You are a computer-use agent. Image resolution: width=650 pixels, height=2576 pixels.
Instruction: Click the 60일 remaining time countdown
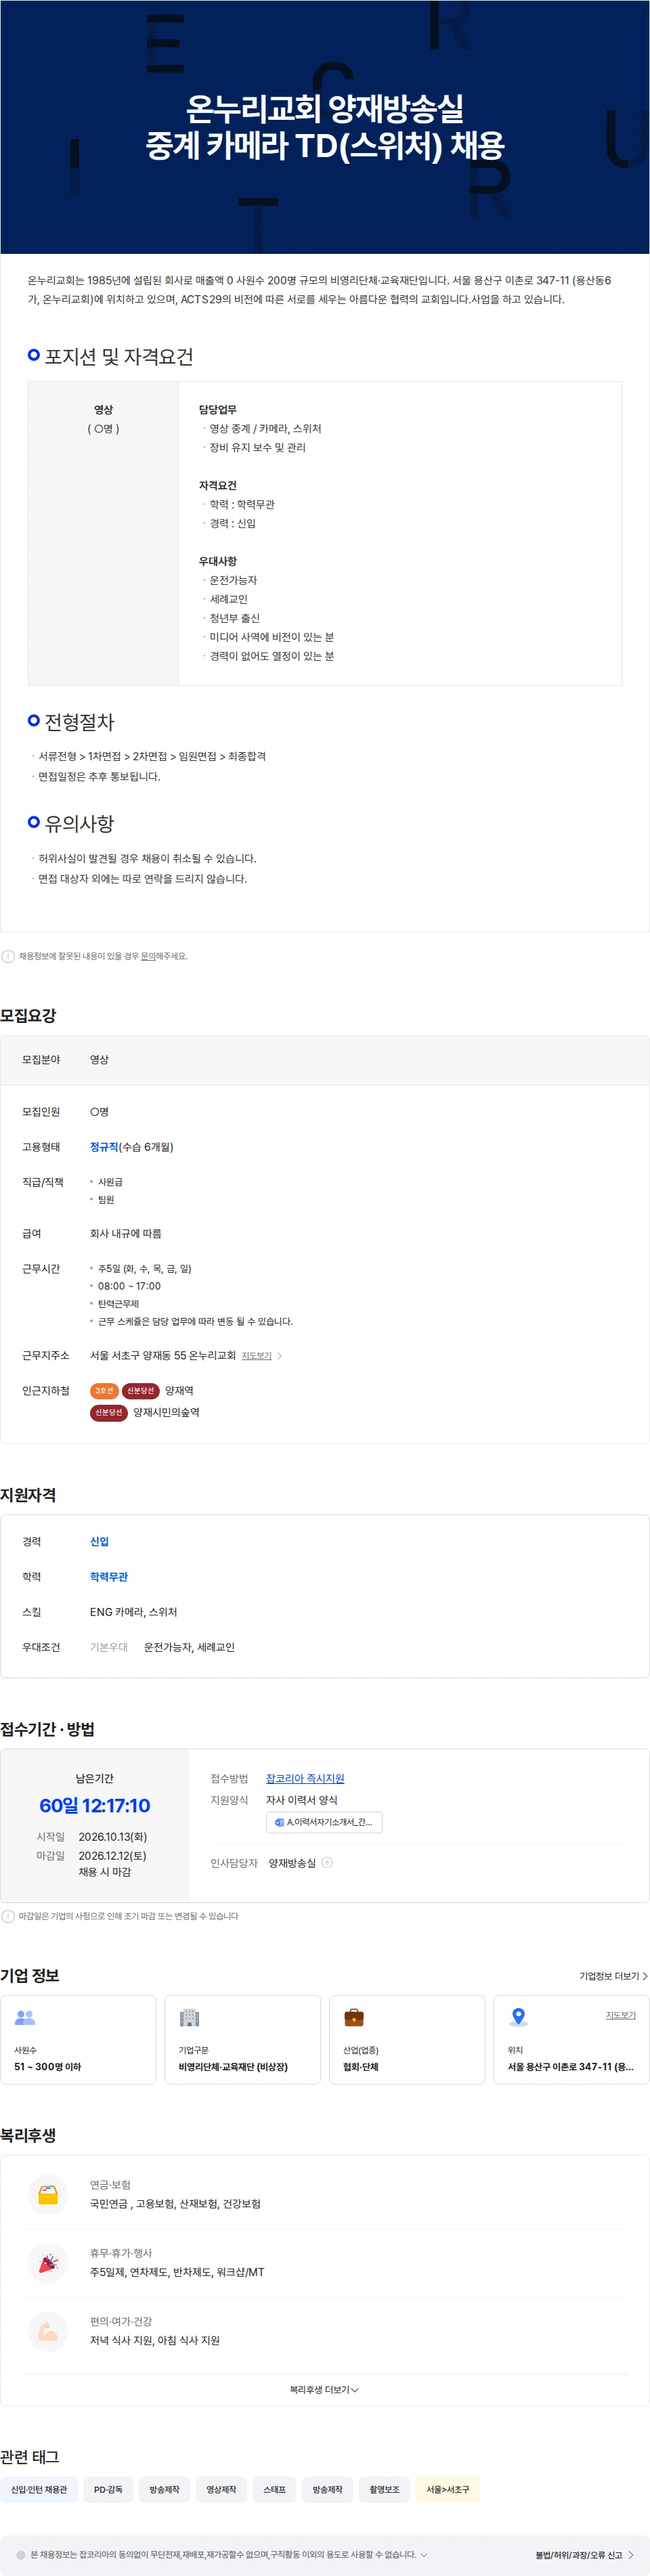95,1805
